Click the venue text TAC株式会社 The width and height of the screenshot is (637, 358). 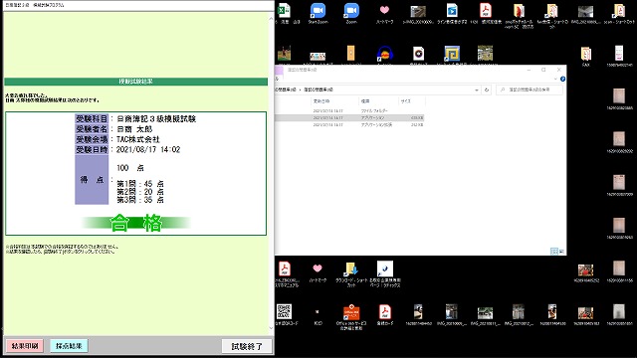[x=138, y=139]
